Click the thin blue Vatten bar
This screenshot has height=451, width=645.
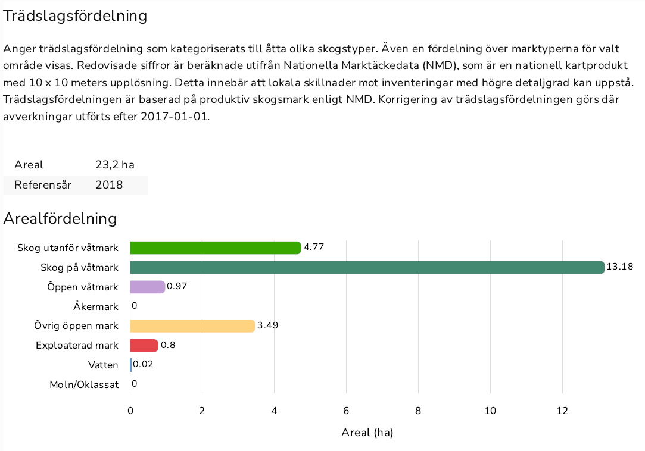[131, 365]
